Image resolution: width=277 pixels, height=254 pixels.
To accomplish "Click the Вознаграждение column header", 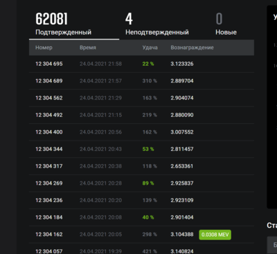I will [192, 48].
